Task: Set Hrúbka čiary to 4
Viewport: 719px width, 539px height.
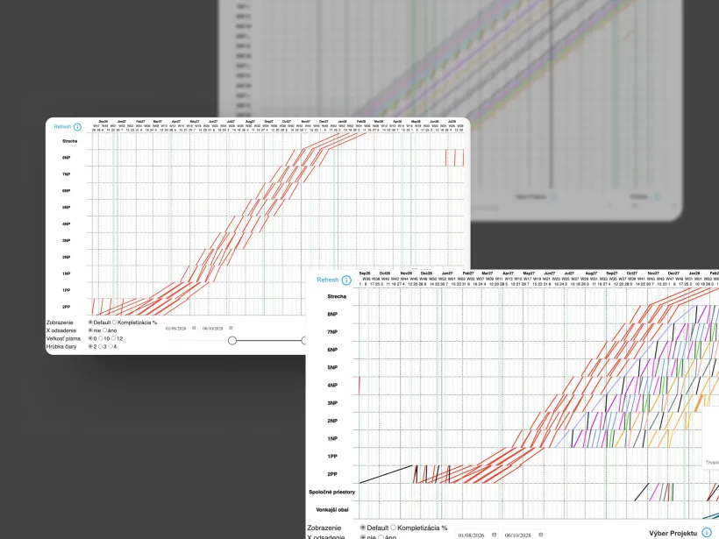Action: point(111,347)
